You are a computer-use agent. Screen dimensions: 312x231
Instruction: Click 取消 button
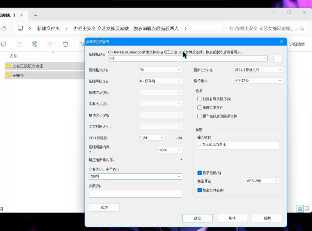coord(232,218)
